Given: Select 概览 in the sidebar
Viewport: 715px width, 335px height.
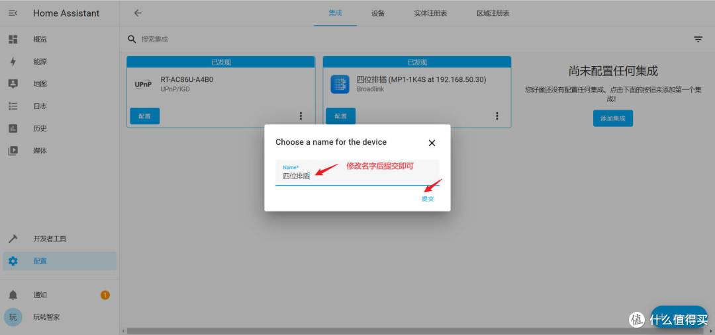Looking at the screenshot, I should coord(40,40).
